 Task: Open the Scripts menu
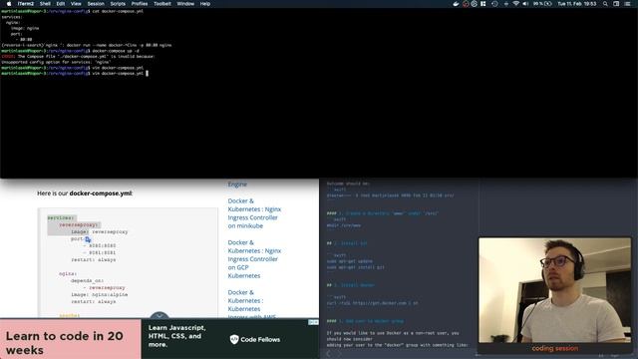(x=118, y=4)
